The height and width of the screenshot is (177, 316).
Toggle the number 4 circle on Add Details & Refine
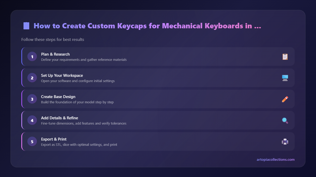[x=32, y=120]
